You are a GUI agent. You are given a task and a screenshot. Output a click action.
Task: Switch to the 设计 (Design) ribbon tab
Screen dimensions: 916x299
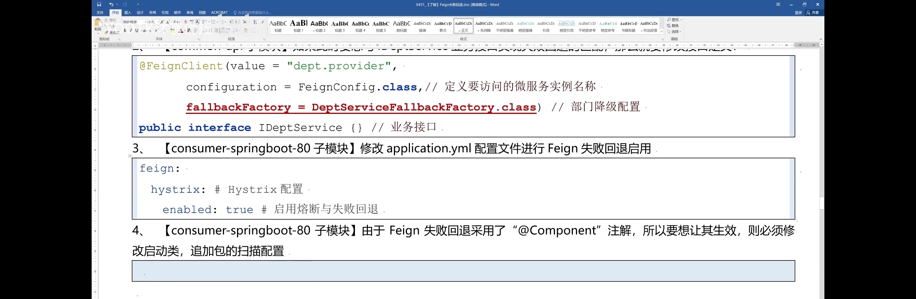point(140,13)
